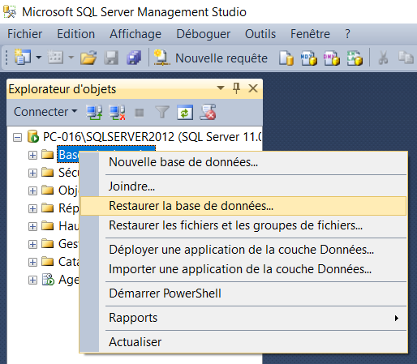The image size is (417, 364).
Task: Choose Déployer une application de la couche Données…
Action: 243,250
